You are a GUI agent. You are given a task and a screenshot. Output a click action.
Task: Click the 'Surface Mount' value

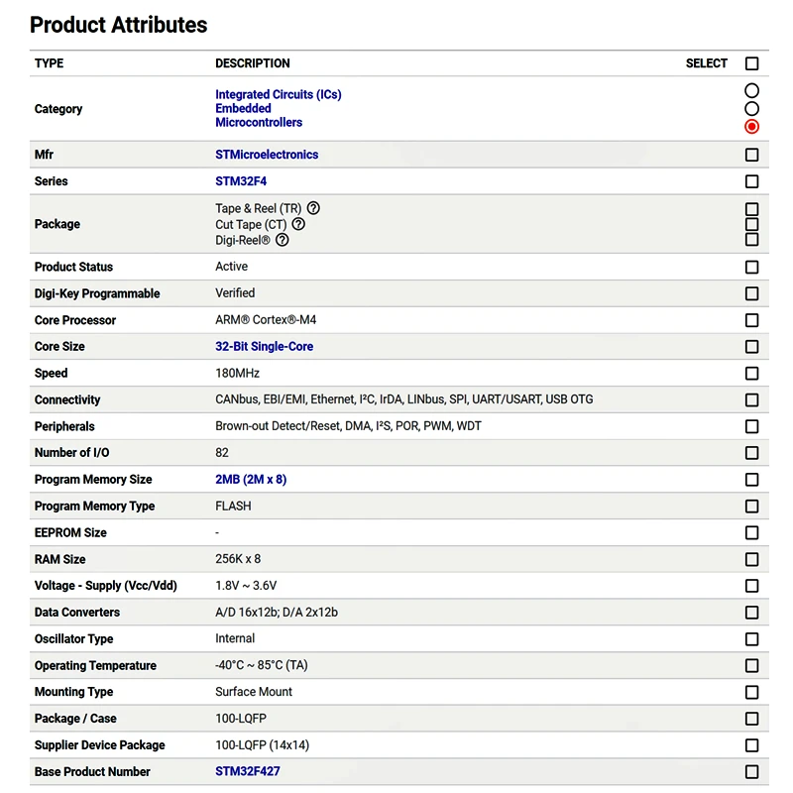coord(254,691)
